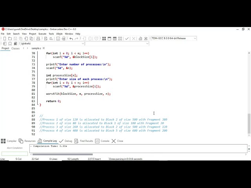The image size is (251, 188).
Task: Open the Search menu
Action: tap(16, 34)
